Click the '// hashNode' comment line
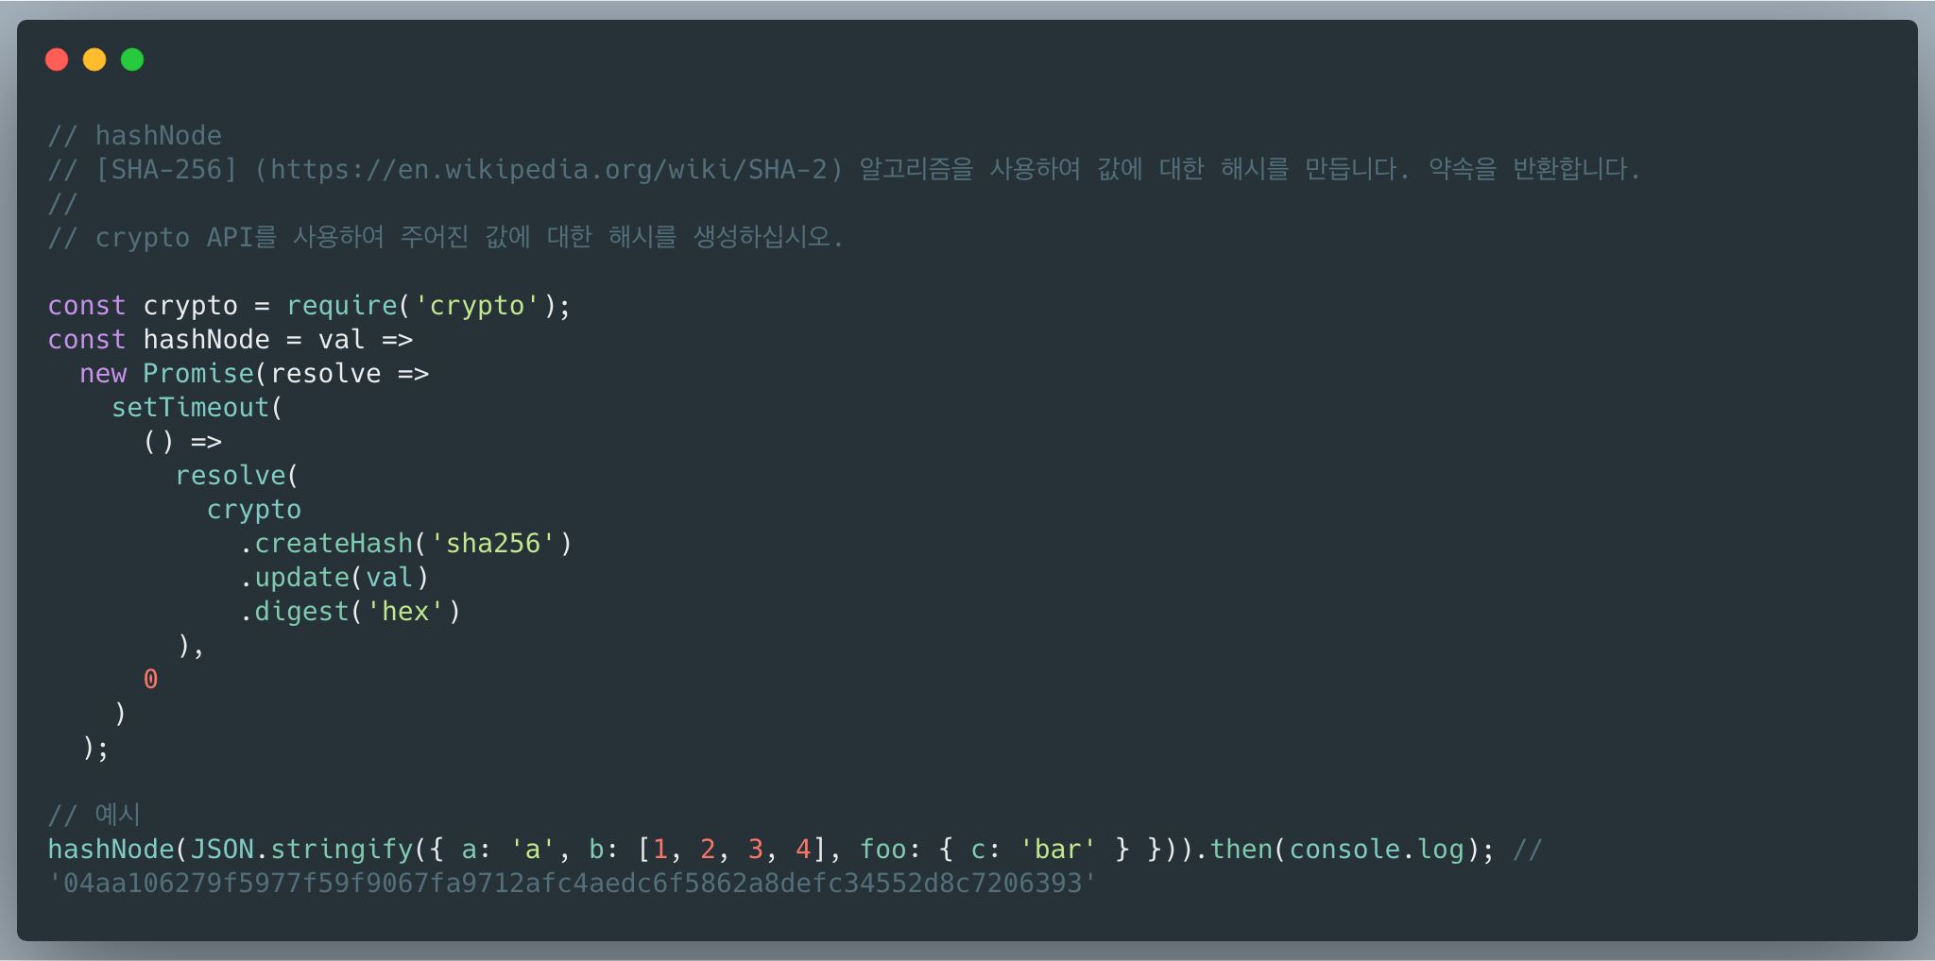 [x=135, y=136]
